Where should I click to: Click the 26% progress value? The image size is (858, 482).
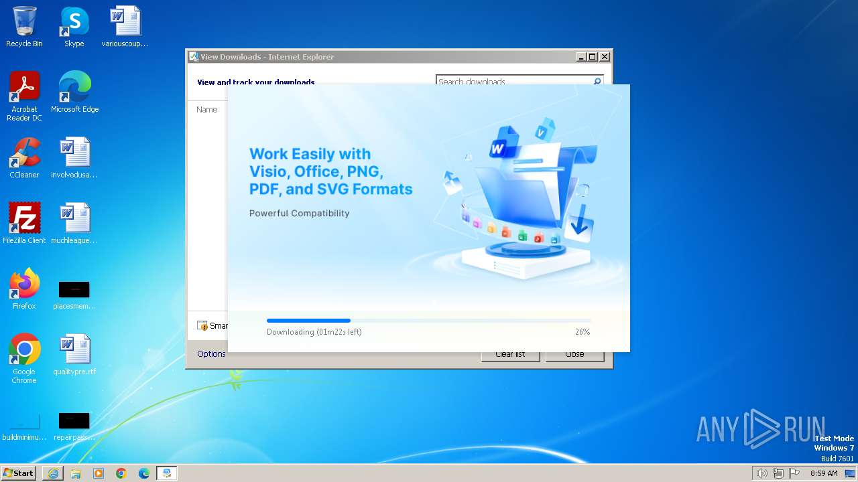point(583,332)
